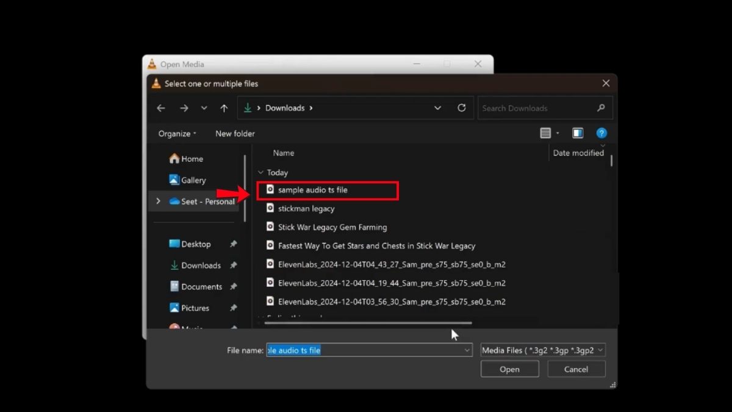The height and width of the screenshot is (412, 732).
Task: Refresh the Downloads folder view
Action: [x=462, y=108]
